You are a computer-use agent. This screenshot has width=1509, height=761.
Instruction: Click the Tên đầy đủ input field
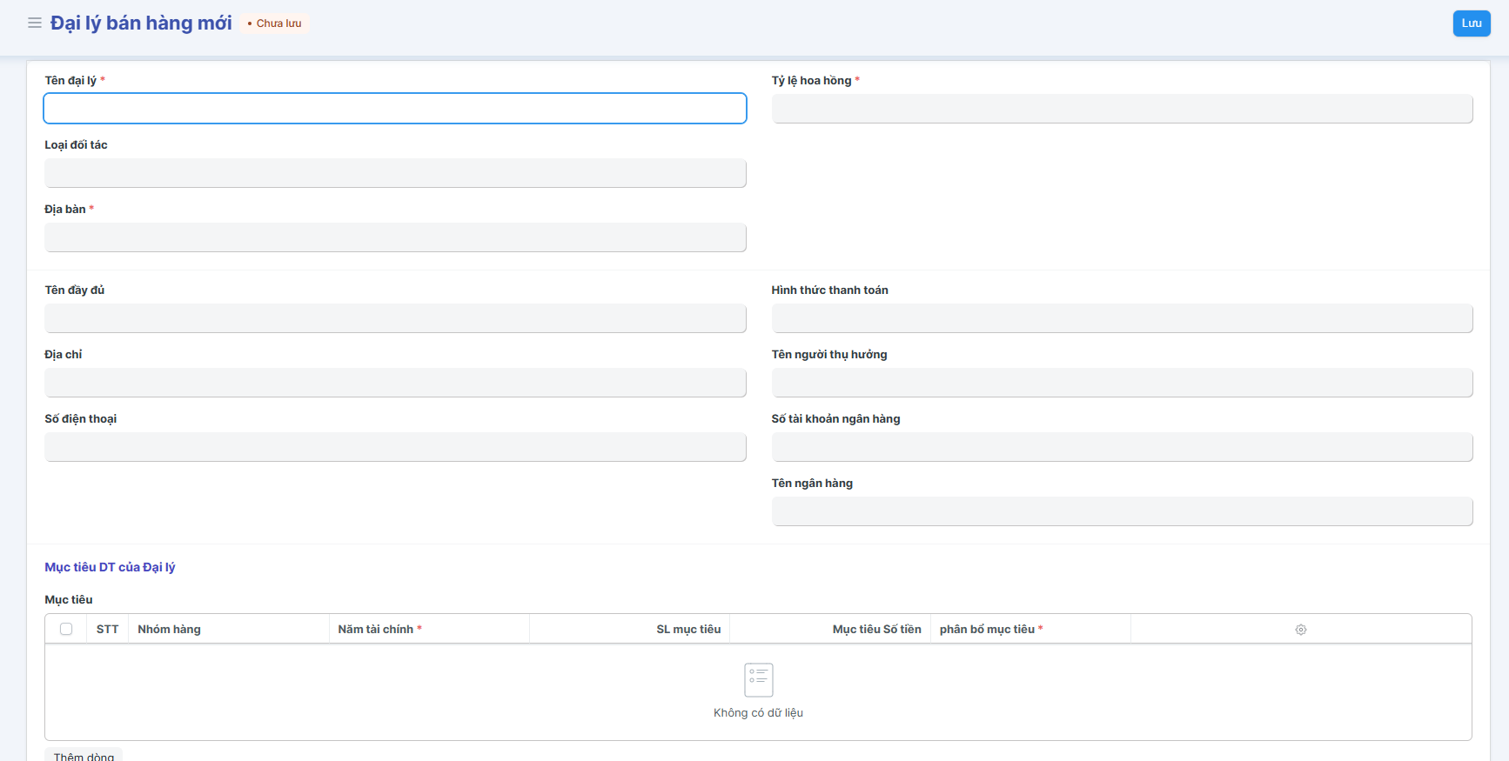395,318
